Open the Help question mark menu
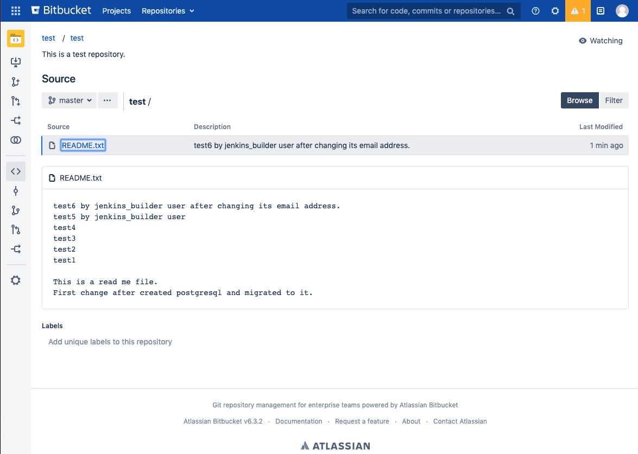This screenshot has height=454, width=638. pos(535,11)
